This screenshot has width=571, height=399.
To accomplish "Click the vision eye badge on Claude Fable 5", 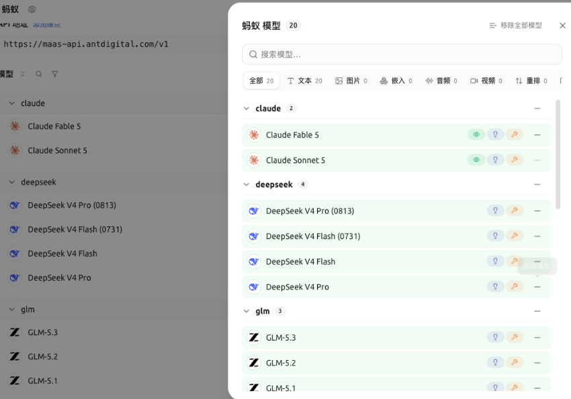I will (476, 135).
